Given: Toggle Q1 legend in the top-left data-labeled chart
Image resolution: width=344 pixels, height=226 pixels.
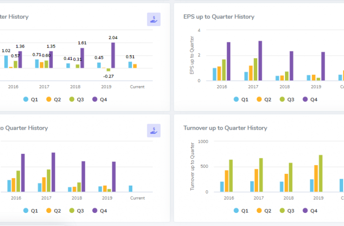Looking at the screenshot, I should click(30, 100).
